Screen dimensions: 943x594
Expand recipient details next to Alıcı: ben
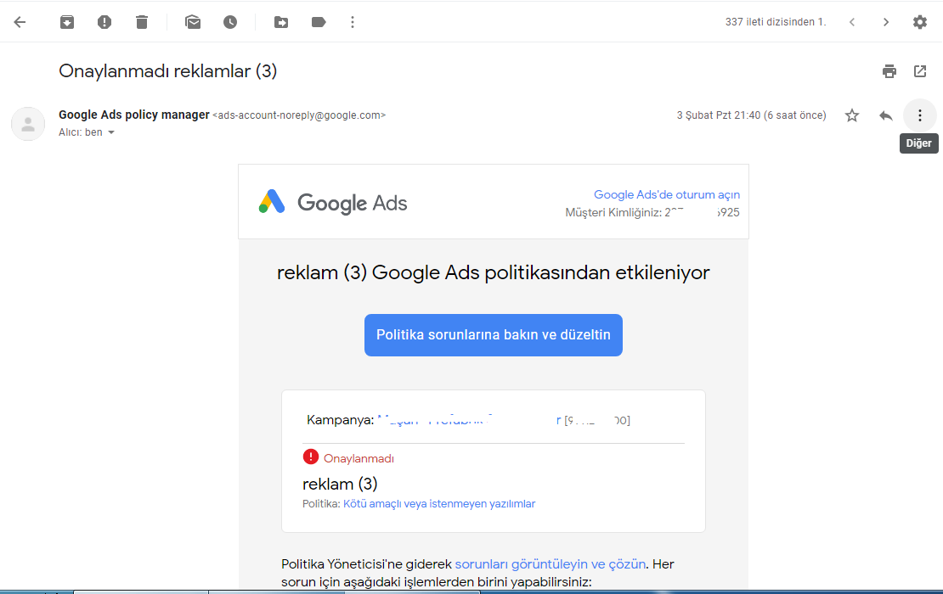[111, 132]
